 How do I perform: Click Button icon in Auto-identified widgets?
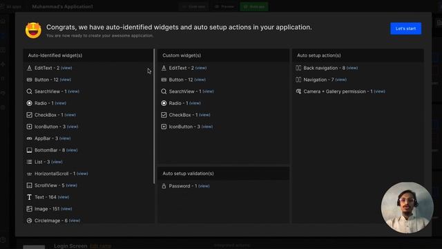[29, 80]
